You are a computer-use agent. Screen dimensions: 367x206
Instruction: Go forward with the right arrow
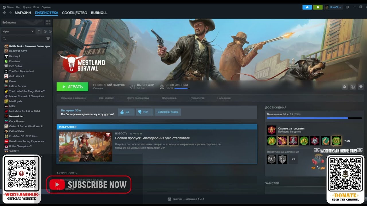point(11,13)
